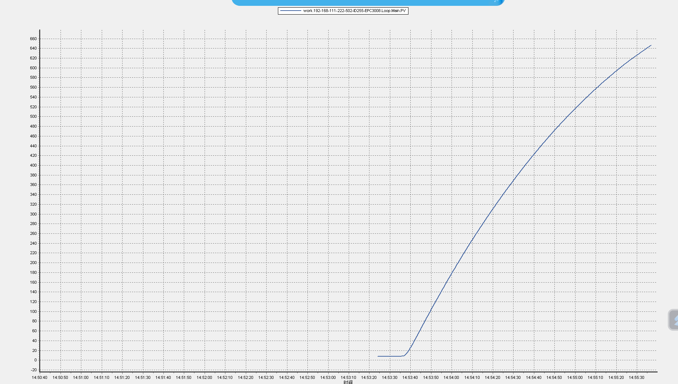
Task: Click the 时间 x-axis title
Action: pyautogui.click(x=348, y=382)
